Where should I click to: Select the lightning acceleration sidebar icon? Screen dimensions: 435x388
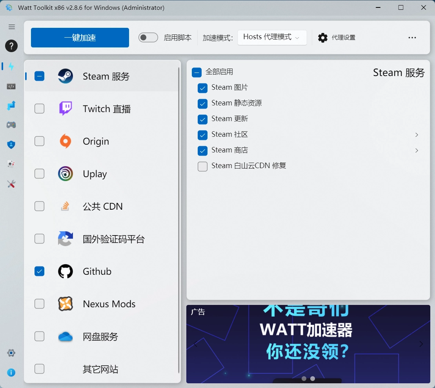tap(11, 66)
